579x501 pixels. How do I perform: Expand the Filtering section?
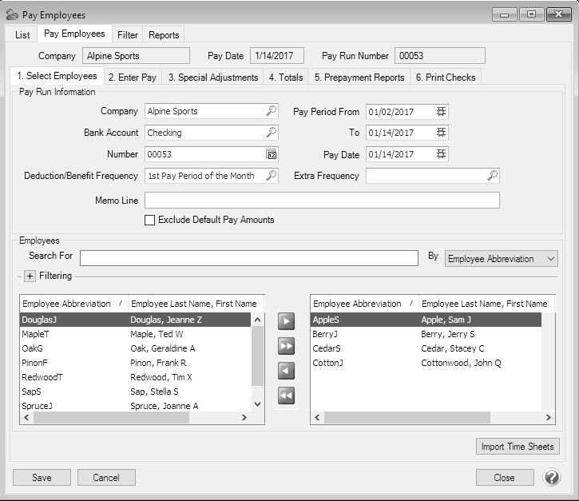(x=30, y=276)
